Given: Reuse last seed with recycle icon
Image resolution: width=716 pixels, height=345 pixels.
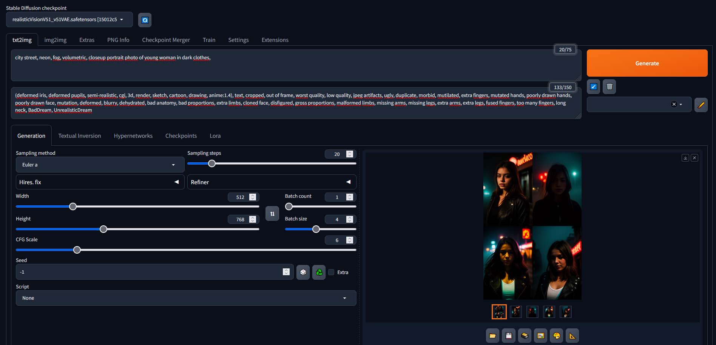Looking at the screenshot, I should (319, 272).
